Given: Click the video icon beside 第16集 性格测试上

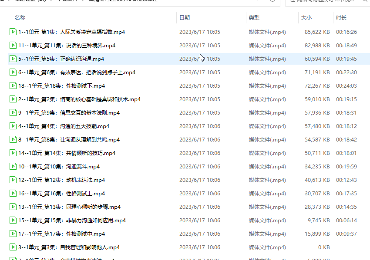Looking at the screenshot, I should pyautogui.click(x=13, y=193).
